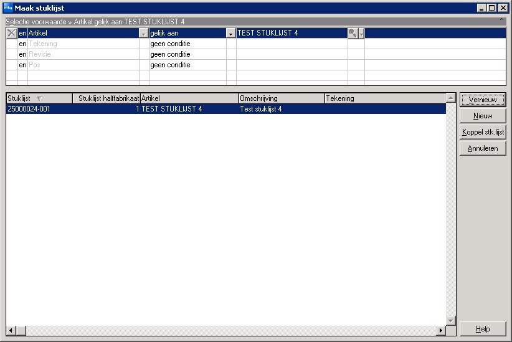Click the Omschrijving column header

[x=282, y=98]
